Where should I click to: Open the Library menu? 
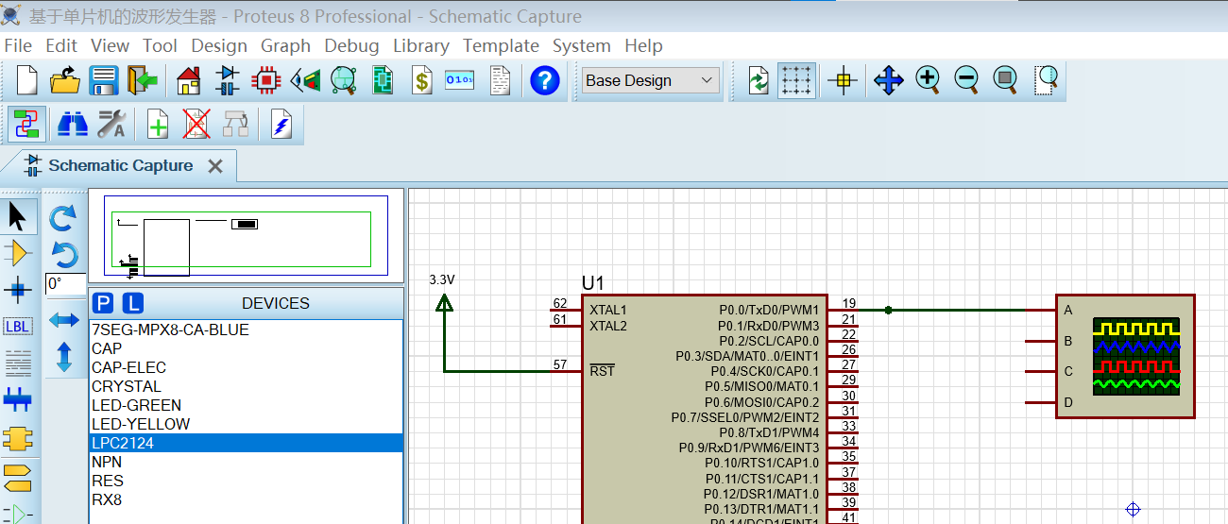point(420,45)
